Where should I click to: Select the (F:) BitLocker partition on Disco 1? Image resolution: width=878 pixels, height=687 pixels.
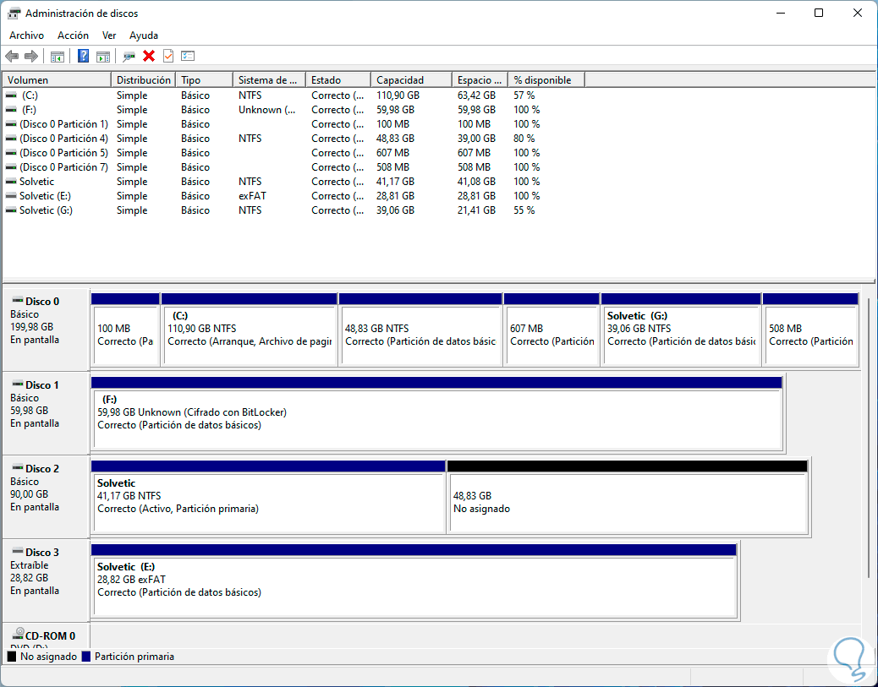click(x=436, y=414)
